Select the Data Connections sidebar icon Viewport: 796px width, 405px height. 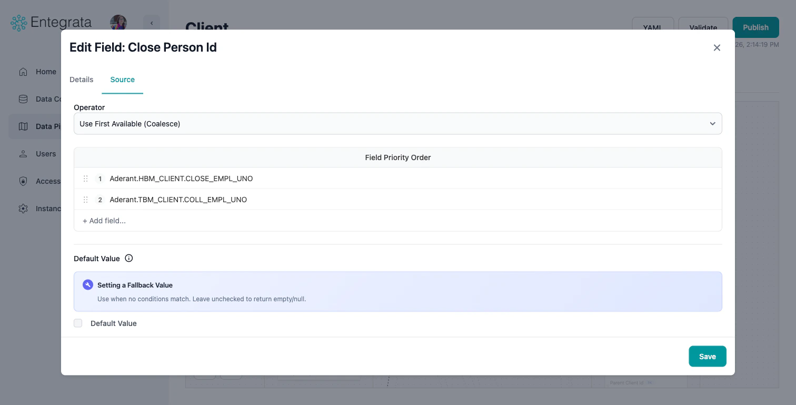tap(23, 99)
